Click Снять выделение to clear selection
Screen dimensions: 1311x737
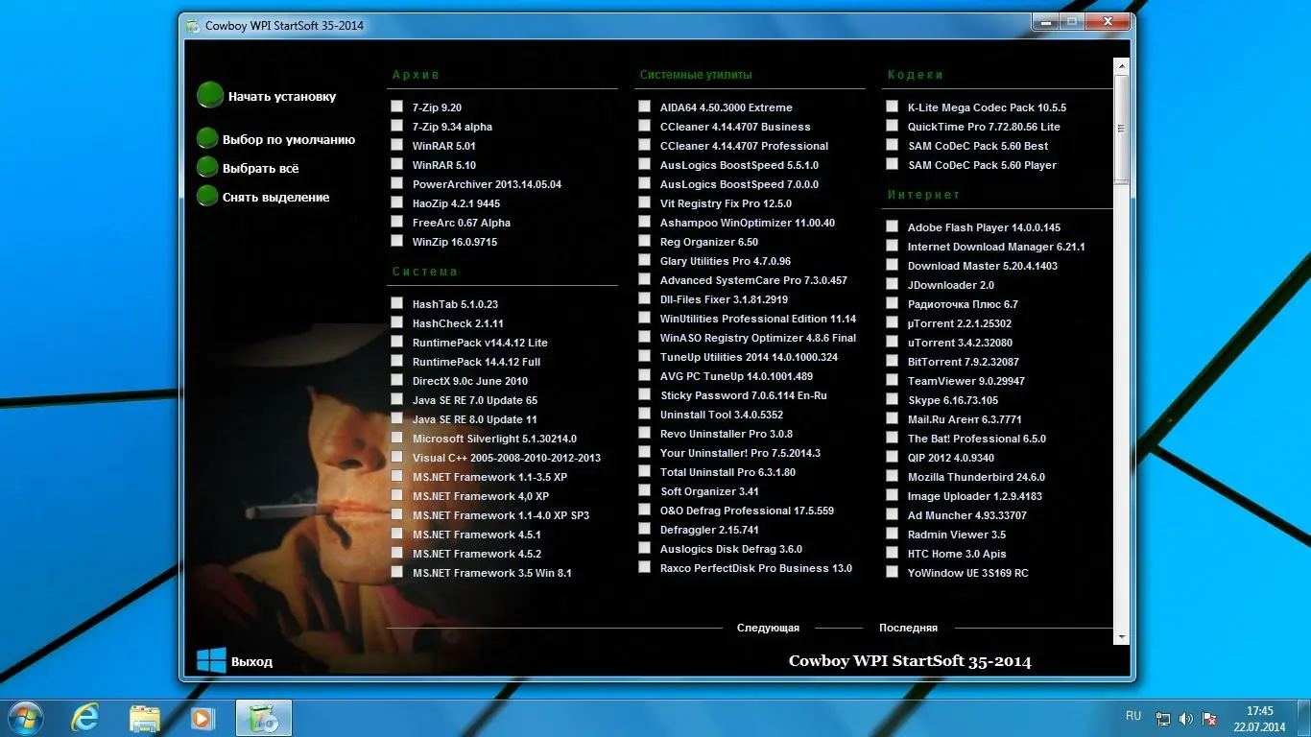point(276,198)
